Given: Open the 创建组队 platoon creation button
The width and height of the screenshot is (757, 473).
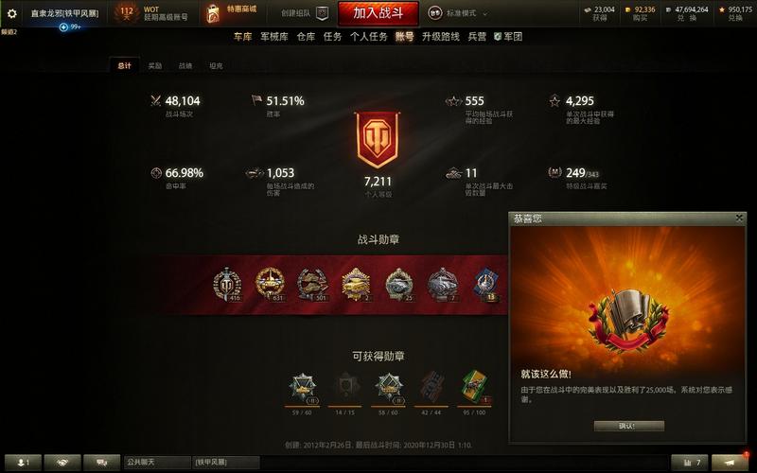Looking at the screenshot, I should click(305, 13).
